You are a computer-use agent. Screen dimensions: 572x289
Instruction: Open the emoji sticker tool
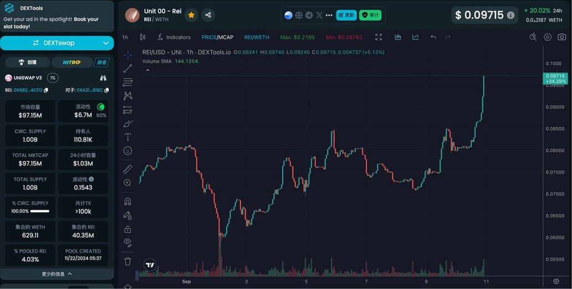[x=127, y=151]
